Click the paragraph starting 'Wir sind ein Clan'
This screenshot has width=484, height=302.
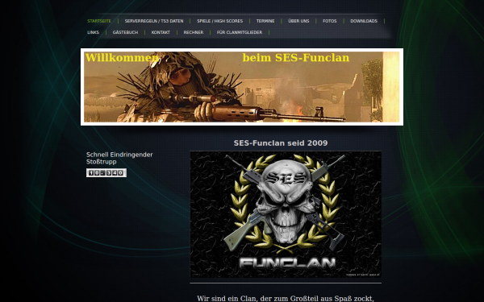(286, 298)
